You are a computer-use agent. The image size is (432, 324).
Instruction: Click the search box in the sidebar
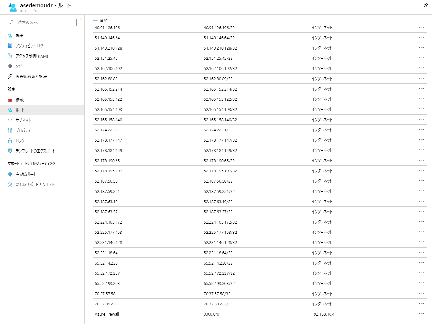pos(42,22)
